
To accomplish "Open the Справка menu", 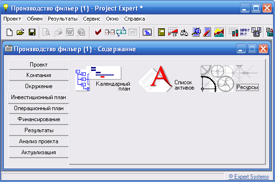I will point(135,19).
